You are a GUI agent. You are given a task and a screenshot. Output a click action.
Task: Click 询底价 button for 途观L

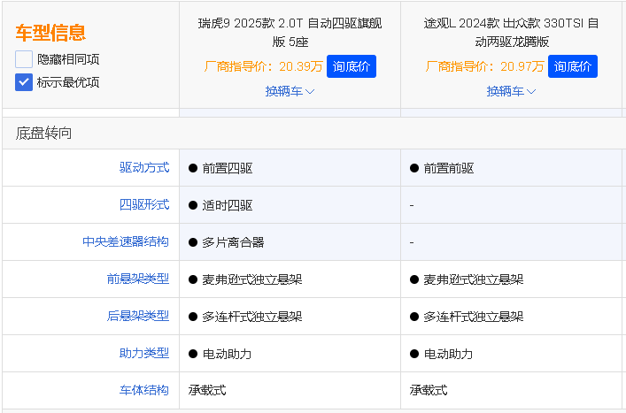point(572,66)
